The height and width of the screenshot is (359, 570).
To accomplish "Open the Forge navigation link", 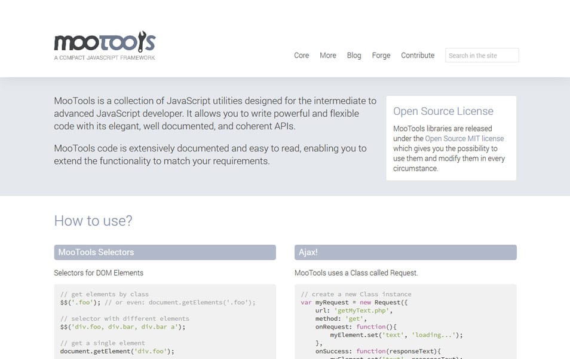I will click(x=381, y=55).
